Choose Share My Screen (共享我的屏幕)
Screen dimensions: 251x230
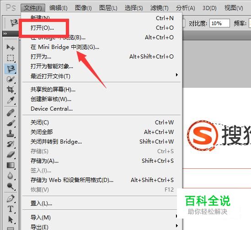102,89
